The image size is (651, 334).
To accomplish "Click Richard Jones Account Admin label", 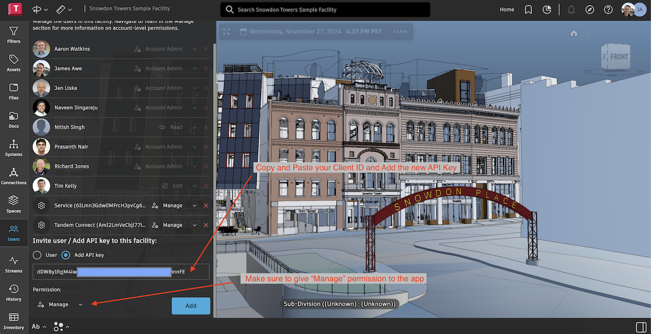I will (x=164, y=166).
